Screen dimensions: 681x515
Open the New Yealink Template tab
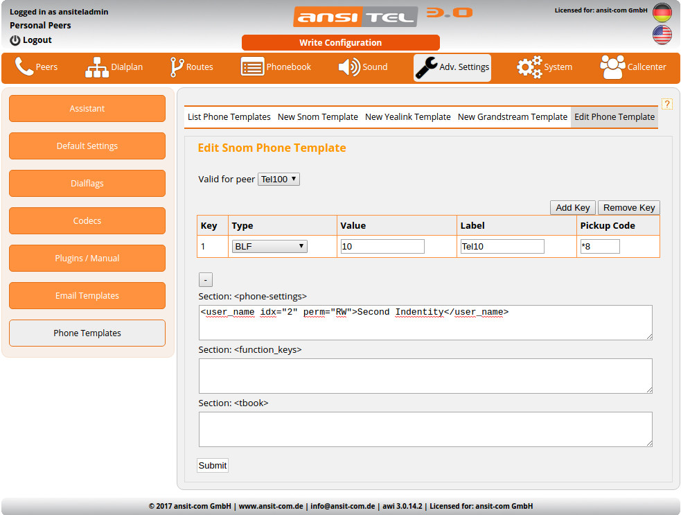click(x=407, y=117)
